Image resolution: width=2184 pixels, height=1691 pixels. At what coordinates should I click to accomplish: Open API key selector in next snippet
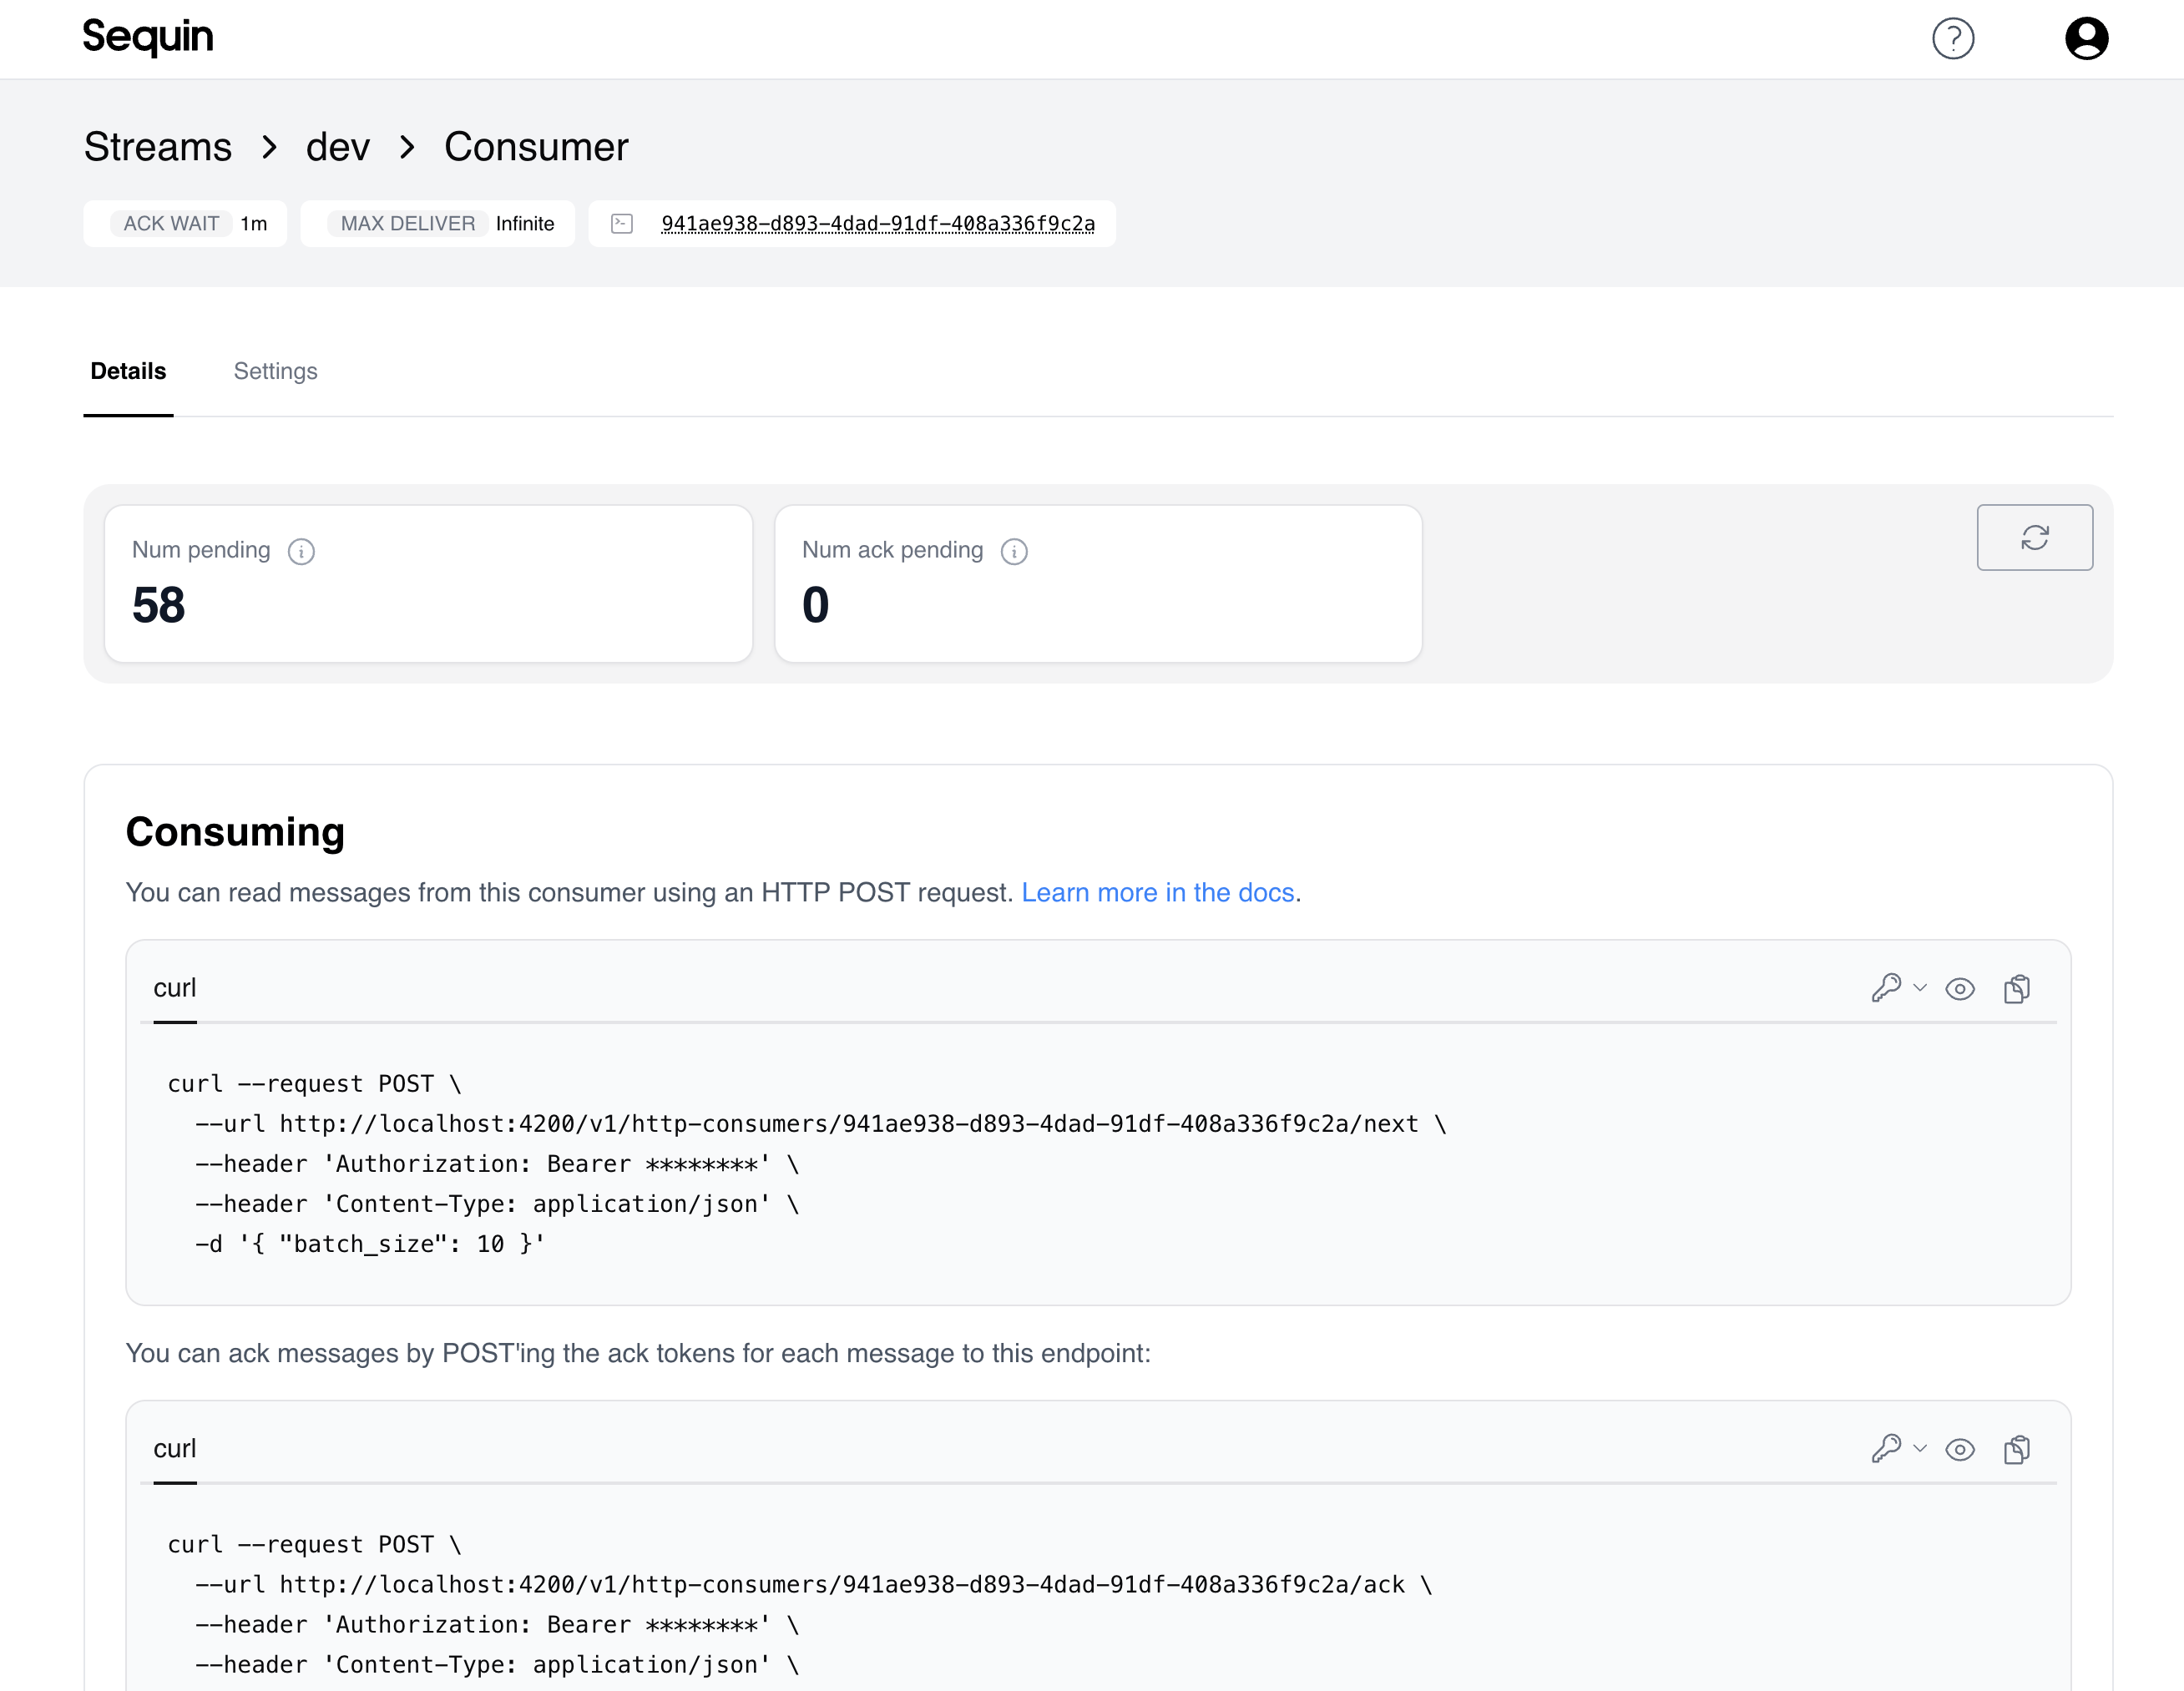coord(1886,988)
